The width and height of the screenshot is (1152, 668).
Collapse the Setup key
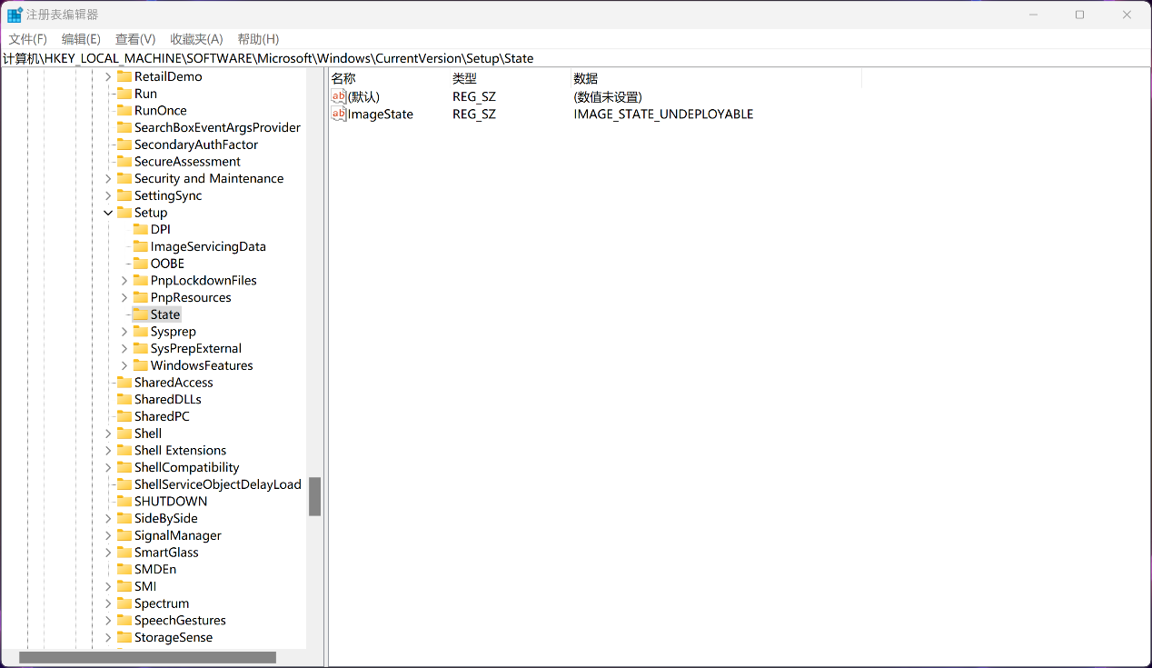click(x=108, y=213)
